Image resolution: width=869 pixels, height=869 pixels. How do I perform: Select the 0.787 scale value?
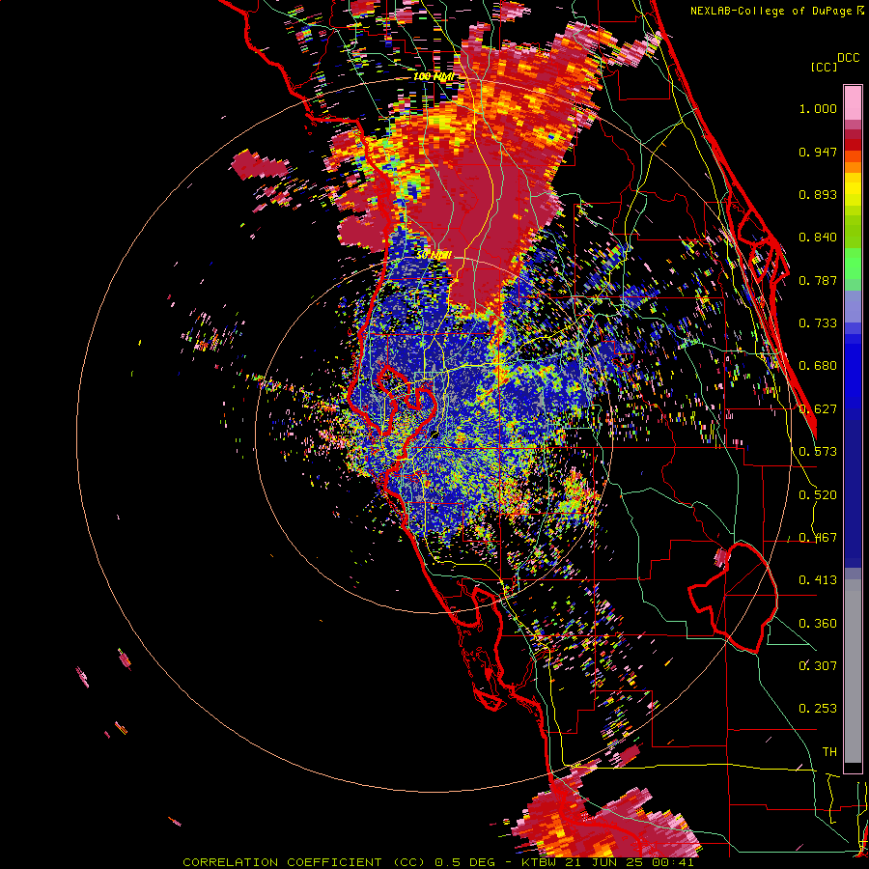[x=818, y=280]
